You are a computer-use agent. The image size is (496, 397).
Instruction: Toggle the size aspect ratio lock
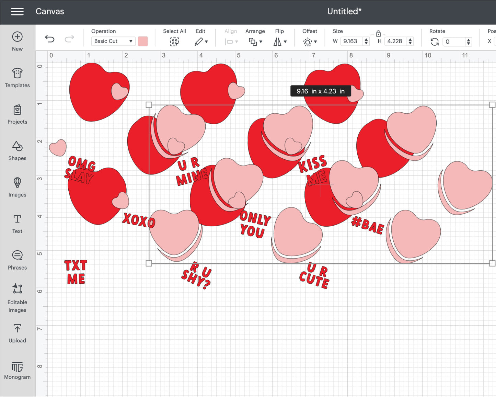pyautogui.click(x=378, y=34)
